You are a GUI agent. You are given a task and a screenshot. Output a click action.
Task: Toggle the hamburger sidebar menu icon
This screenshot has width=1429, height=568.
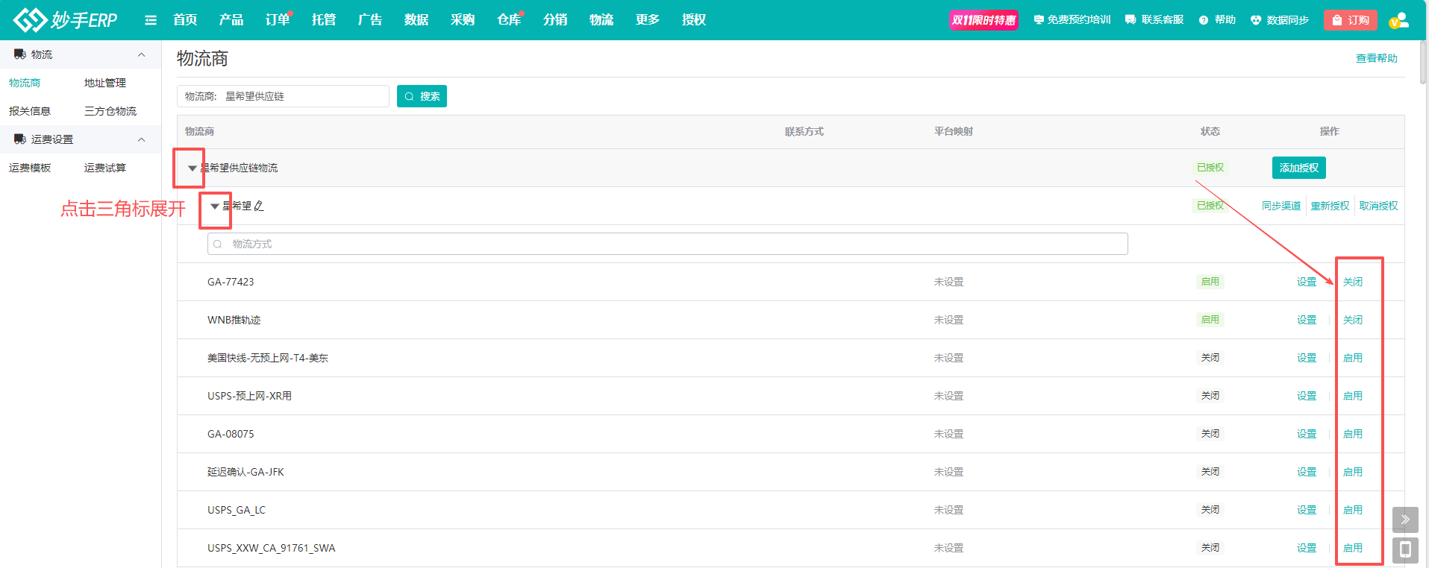click(x=151, y=20)
